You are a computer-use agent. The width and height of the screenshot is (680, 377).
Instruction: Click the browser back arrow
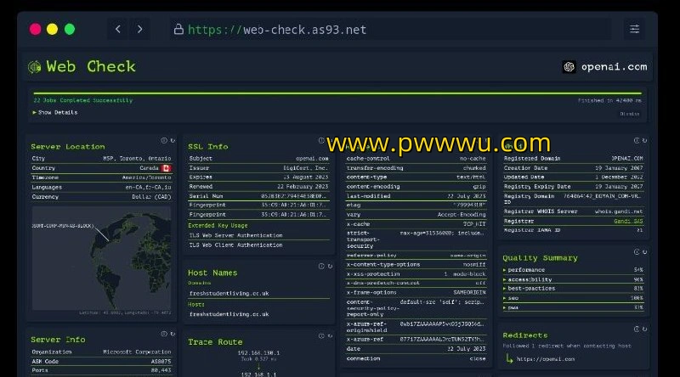click(118, 29)
